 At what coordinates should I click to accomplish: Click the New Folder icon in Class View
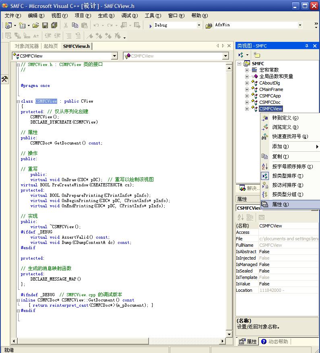tap(256, 55)
